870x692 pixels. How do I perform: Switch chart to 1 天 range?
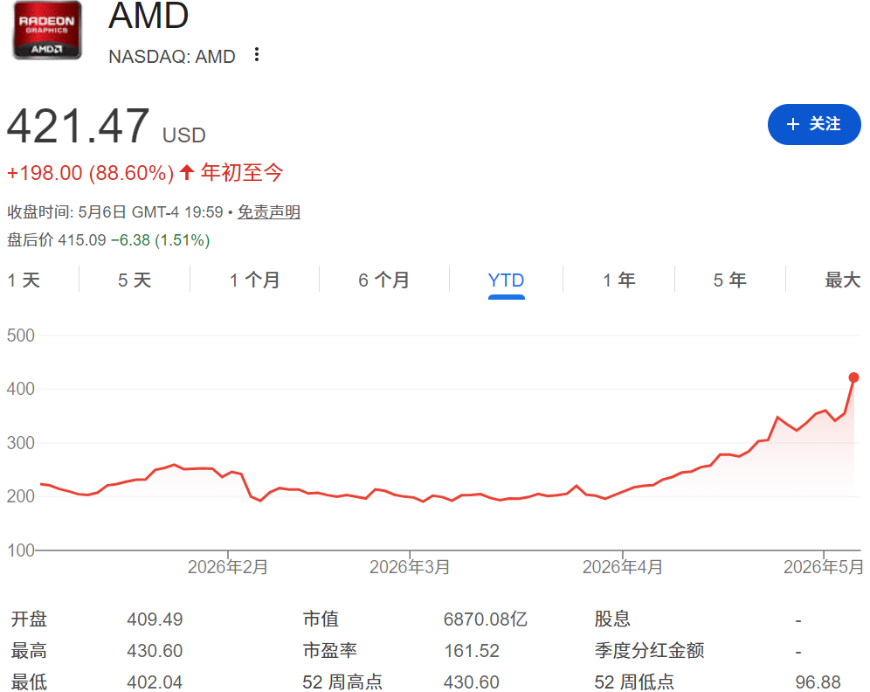tap(24, 280)
